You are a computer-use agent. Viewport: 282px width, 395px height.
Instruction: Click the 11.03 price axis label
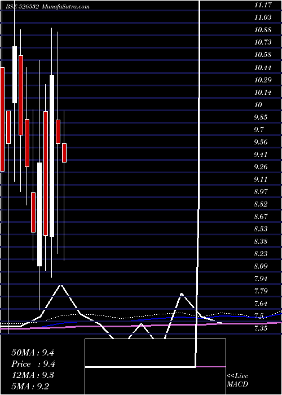click(x=263, y=17)
